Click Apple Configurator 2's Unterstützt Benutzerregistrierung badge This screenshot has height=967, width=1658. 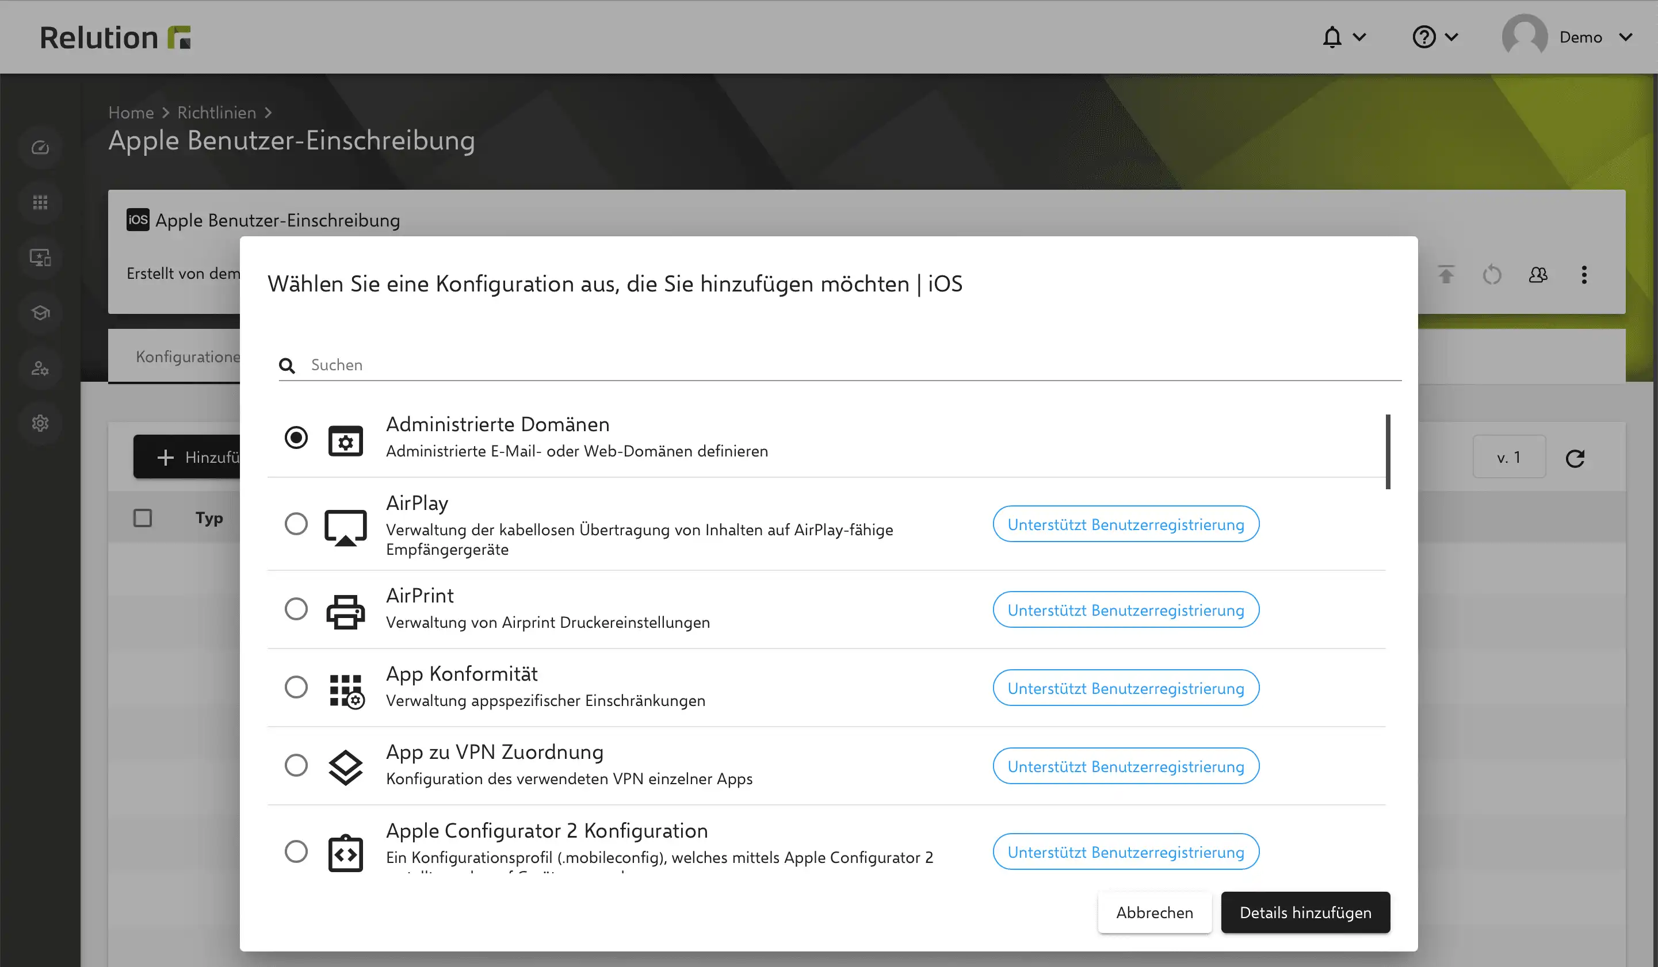coord(1125,851)
